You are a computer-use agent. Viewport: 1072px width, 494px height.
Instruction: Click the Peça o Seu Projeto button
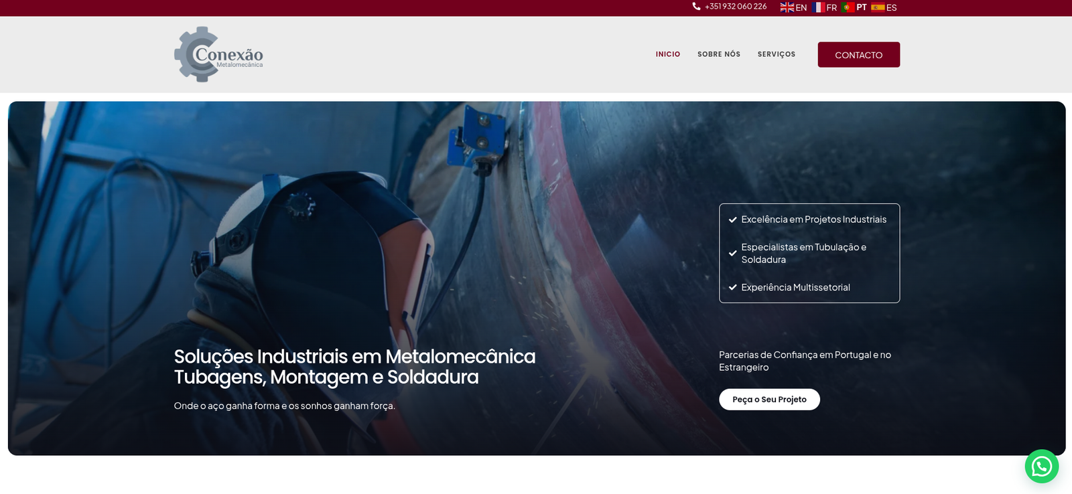pos(769,400)
